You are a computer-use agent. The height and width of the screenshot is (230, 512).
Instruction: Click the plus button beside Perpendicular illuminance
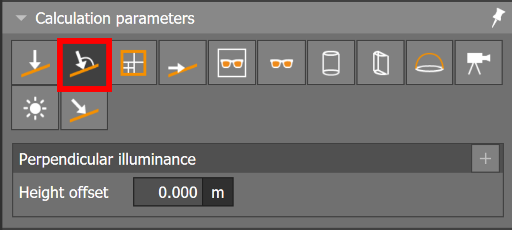point(485,159)
